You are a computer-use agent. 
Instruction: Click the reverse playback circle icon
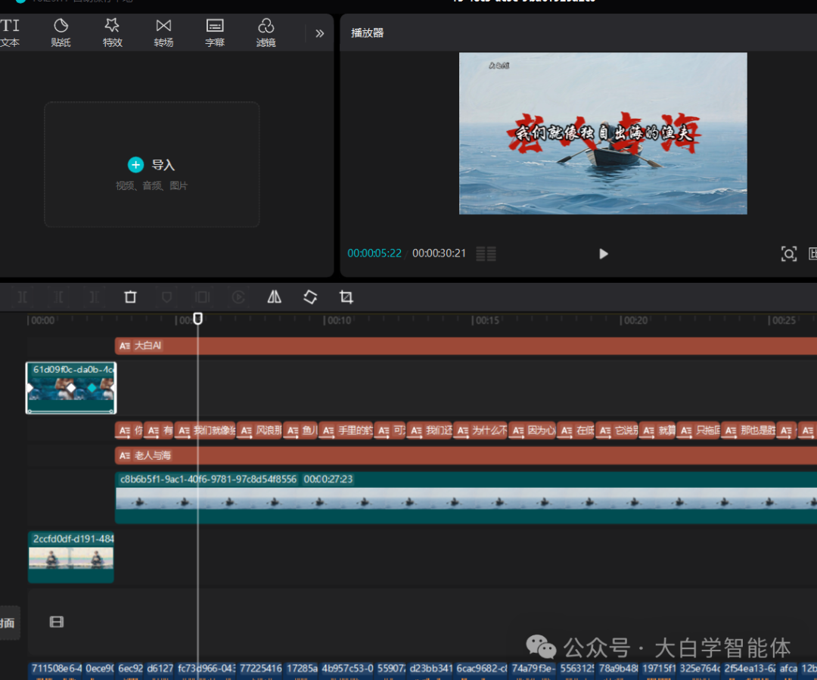tap(238, 297)
